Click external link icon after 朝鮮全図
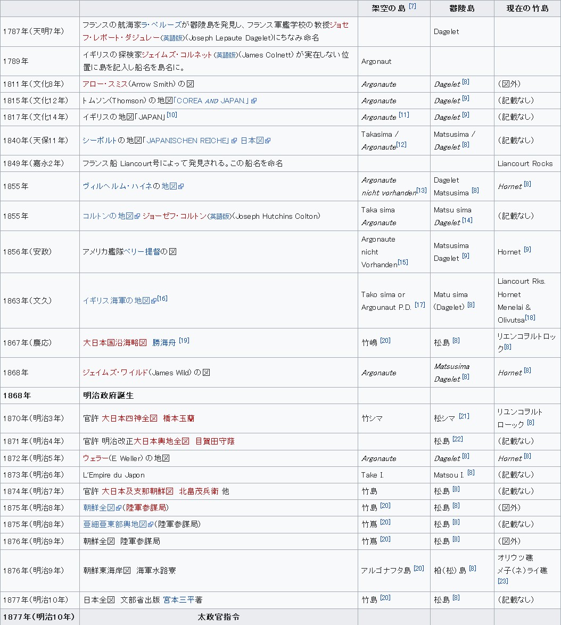 (x=118, y=508)
